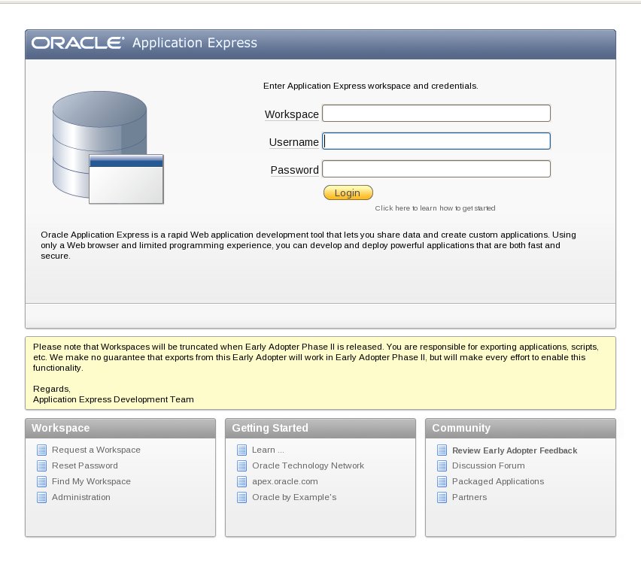Click the page icon beside Administration
This screenshot has width=641, height=570.
click(x=41, y=497)
